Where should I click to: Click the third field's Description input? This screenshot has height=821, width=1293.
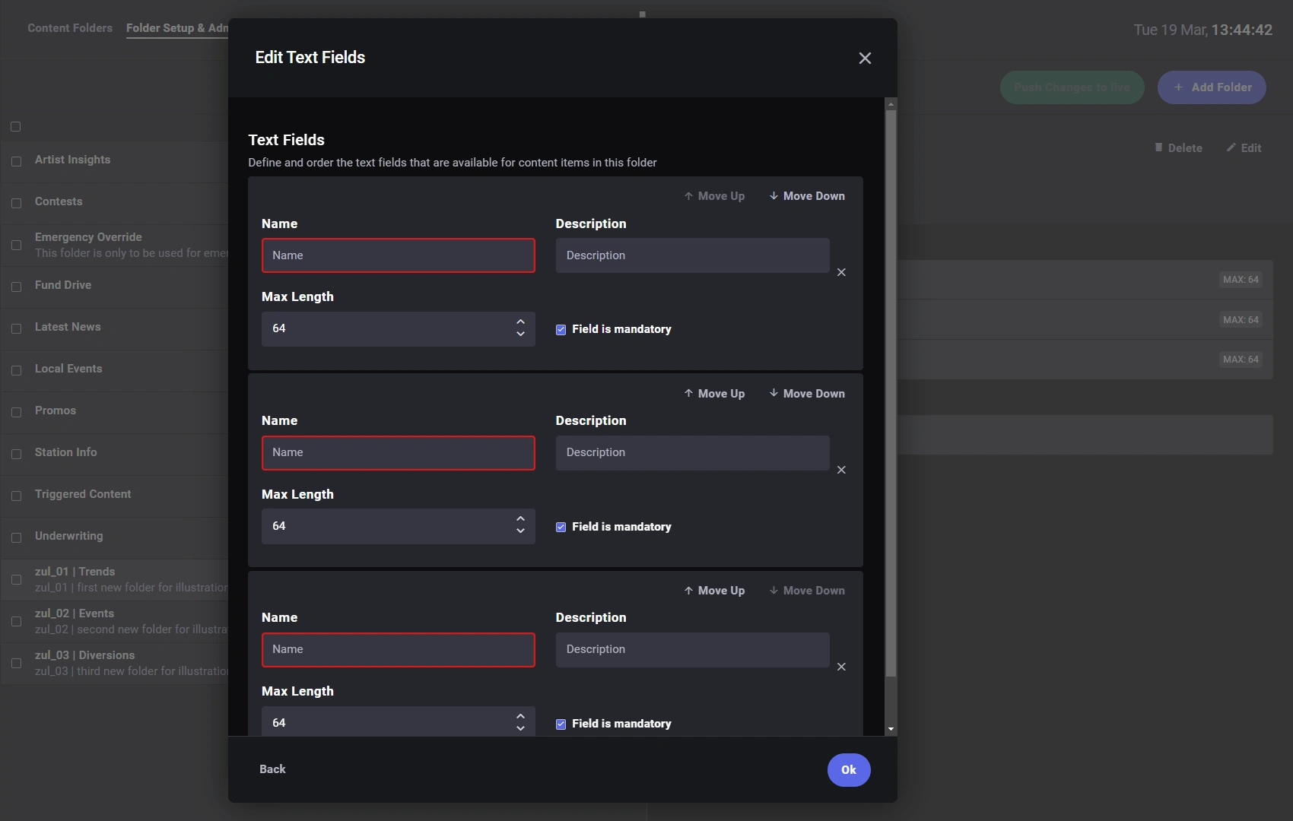click(x=692, y=650)
